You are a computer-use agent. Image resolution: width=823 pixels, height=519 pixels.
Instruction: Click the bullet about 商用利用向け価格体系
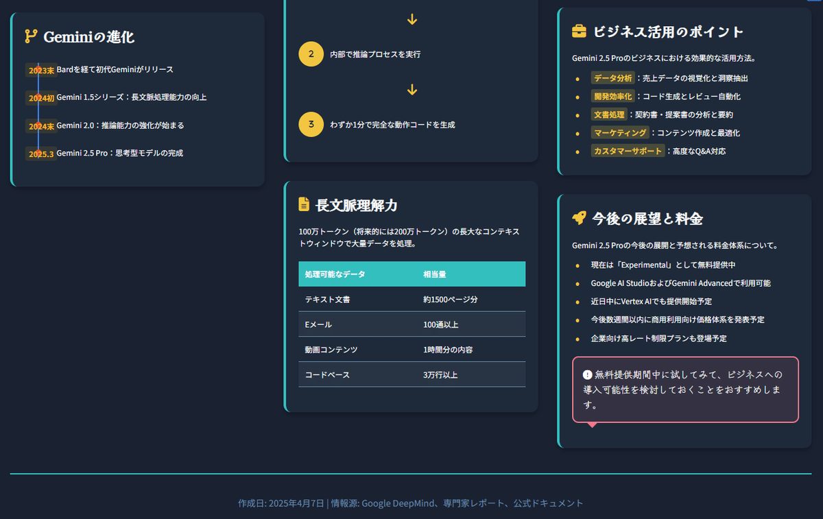(x=678, y=320)
